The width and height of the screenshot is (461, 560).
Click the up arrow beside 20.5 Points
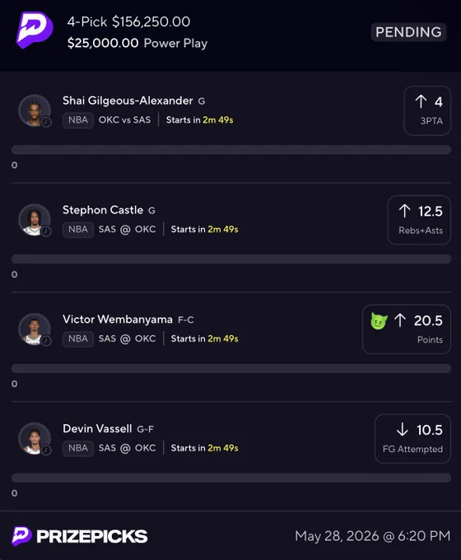(x=400, y=320)
